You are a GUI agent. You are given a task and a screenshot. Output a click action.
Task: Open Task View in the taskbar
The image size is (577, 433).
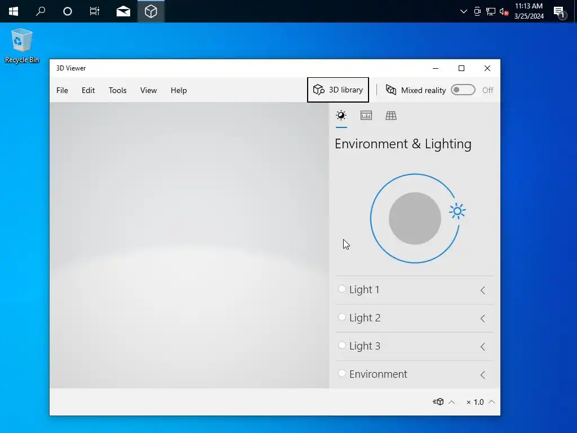click(95, 11)
